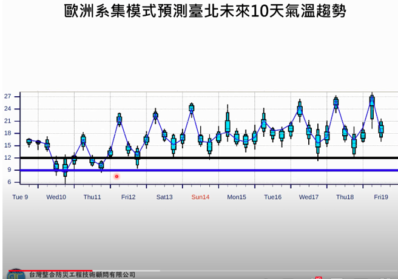Screen dimensions: 398x279
Task: Click the 12 value on the temperature axis
Action: coord(8,157)
